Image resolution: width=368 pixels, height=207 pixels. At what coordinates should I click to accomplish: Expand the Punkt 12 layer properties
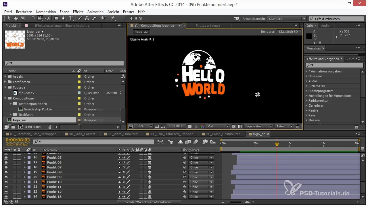(24, 192)
